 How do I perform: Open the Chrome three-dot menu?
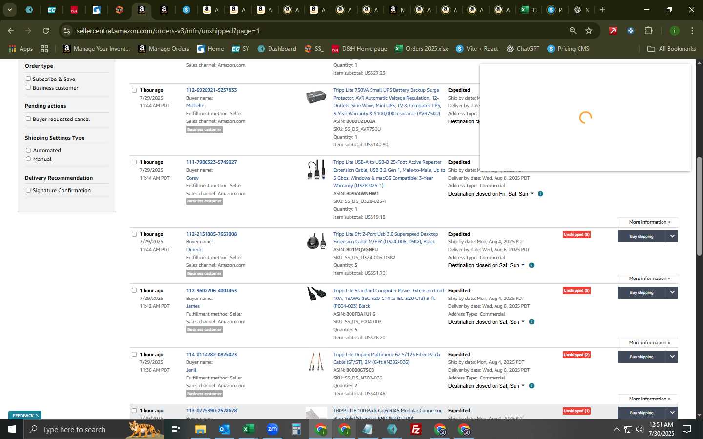[x=692, y=31]
